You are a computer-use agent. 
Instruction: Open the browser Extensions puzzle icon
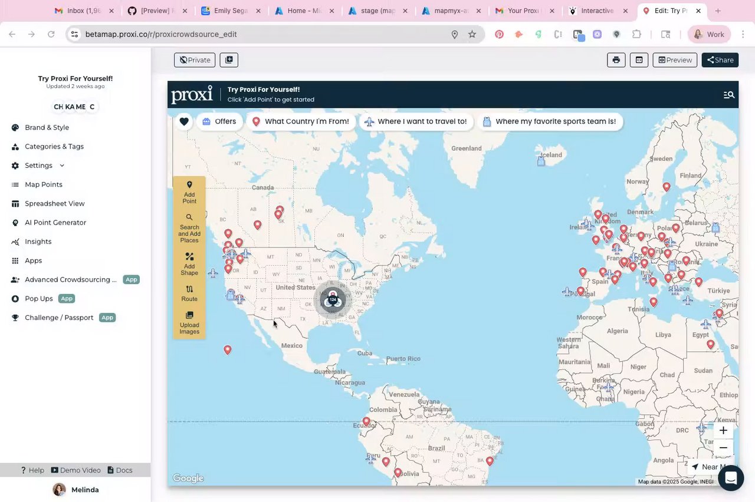click(636, 34)
